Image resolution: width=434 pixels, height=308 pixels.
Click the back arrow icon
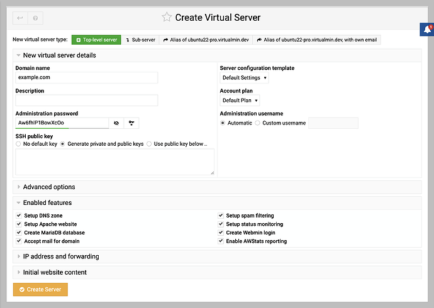pyautogui.click(x=20, y=18)
